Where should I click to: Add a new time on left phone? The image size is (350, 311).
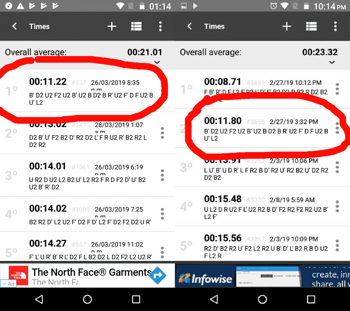coord(112,26)
